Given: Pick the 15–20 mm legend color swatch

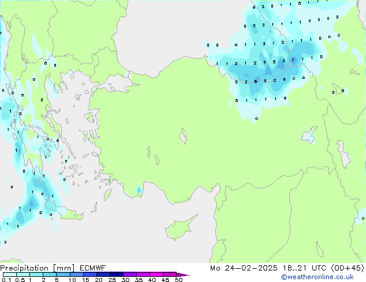Looking at the screenshot, I should [x=89, y=275].
